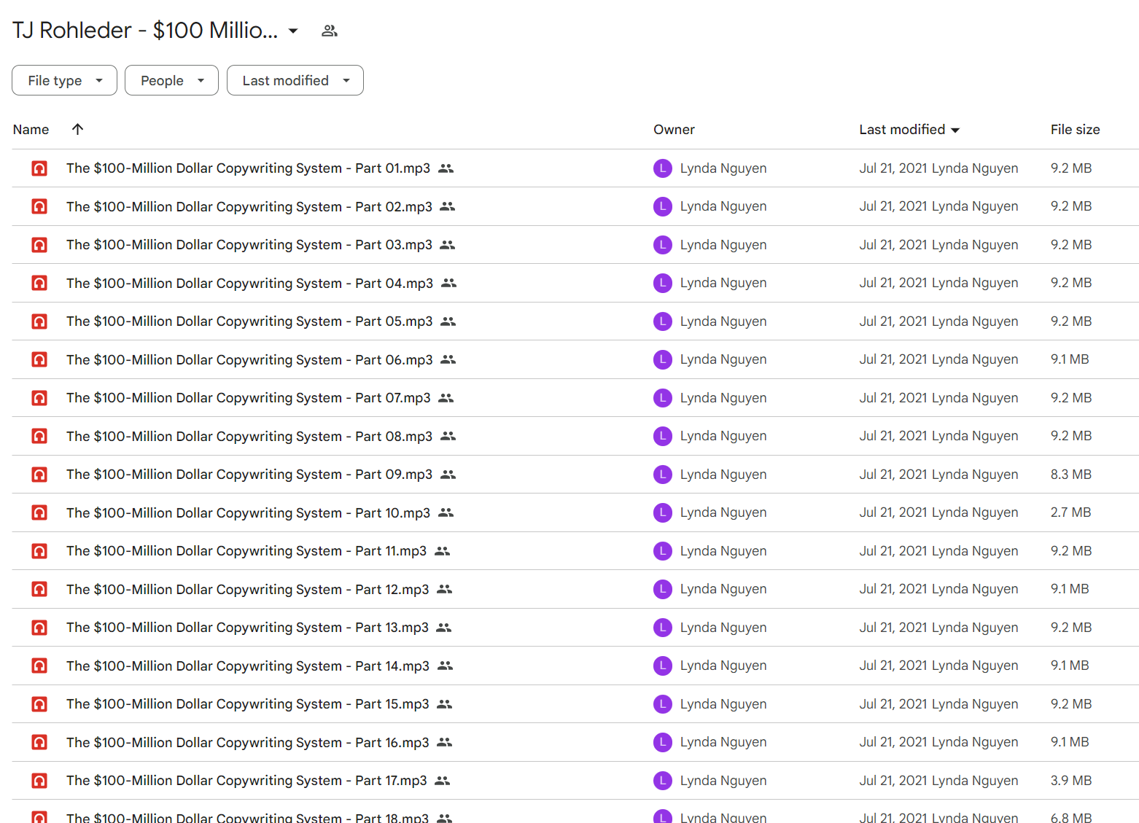
Task: Select Part 06.mp3 file name
Action: tap(249, 359)
